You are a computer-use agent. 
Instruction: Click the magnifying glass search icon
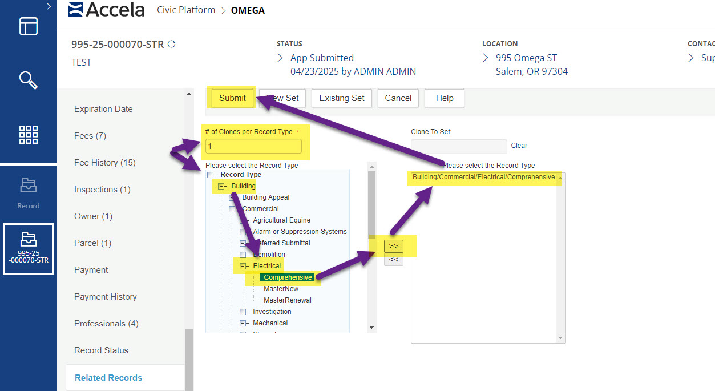(x=29, y=80)
